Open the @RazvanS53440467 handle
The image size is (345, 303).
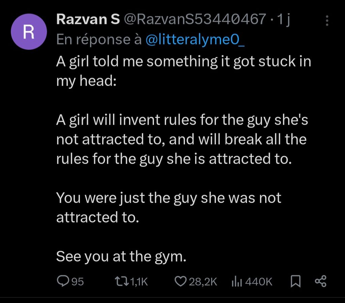(x=195, y=20)
